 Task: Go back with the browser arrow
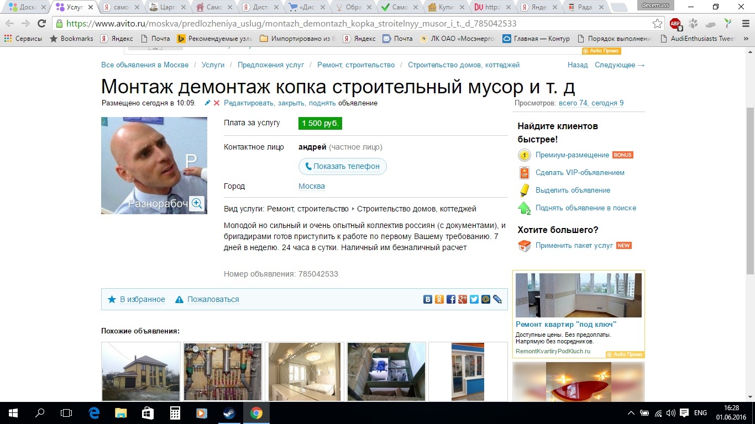click(x=10, y=24)
